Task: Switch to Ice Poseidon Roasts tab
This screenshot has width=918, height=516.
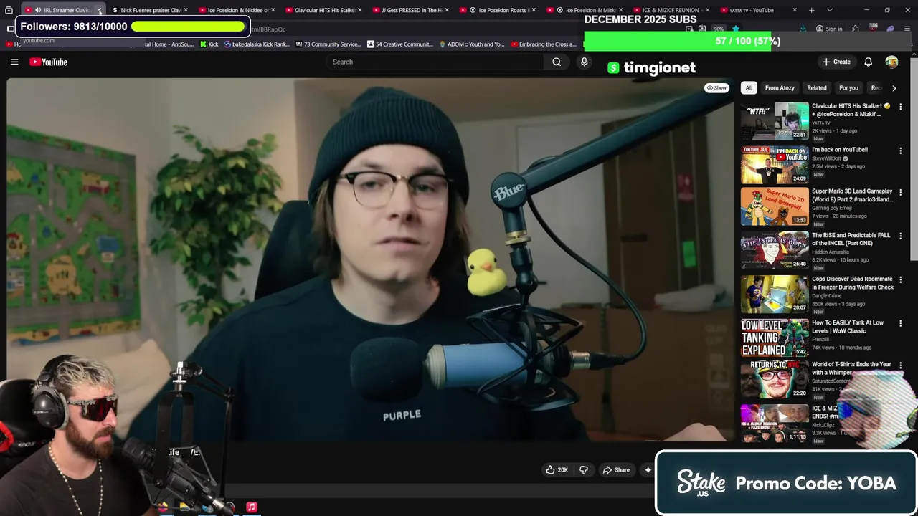Action: pyautogui.click(x=498, y=10)
